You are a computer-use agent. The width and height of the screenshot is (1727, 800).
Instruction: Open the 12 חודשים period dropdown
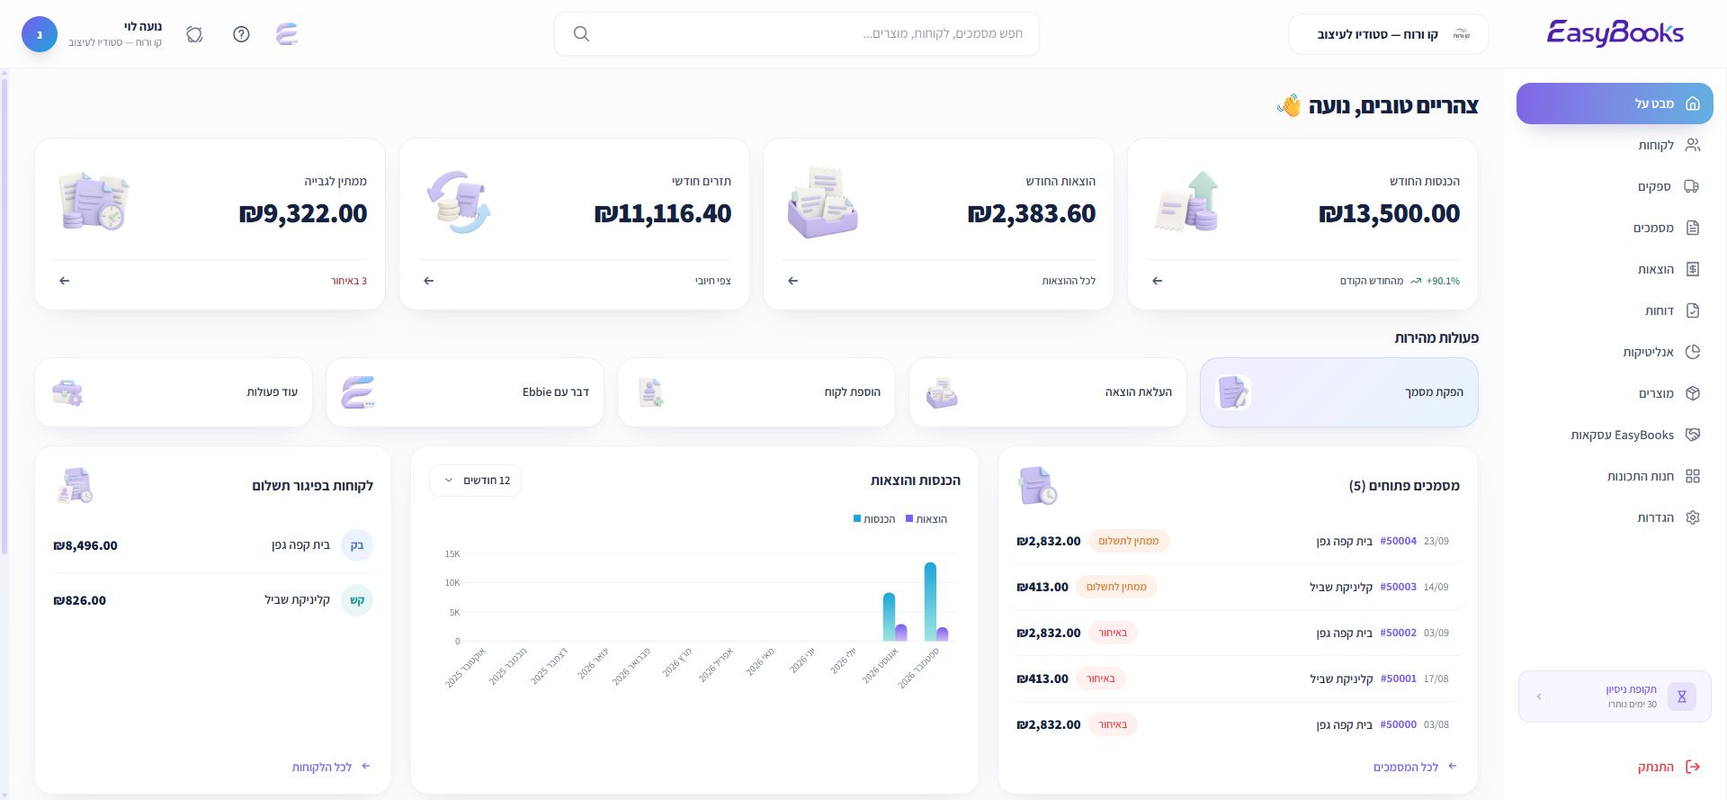pyautogui.click(x=476, y=481)
